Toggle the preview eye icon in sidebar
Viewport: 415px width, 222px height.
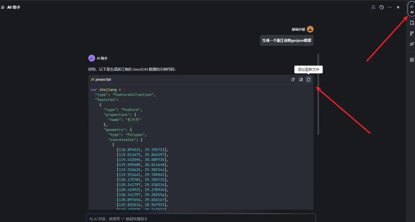point(412,44)
